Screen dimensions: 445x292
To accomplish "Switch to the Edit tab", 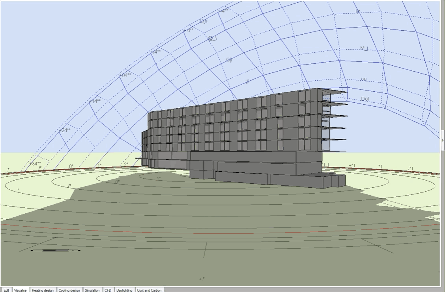I will [x=6, y=290].
